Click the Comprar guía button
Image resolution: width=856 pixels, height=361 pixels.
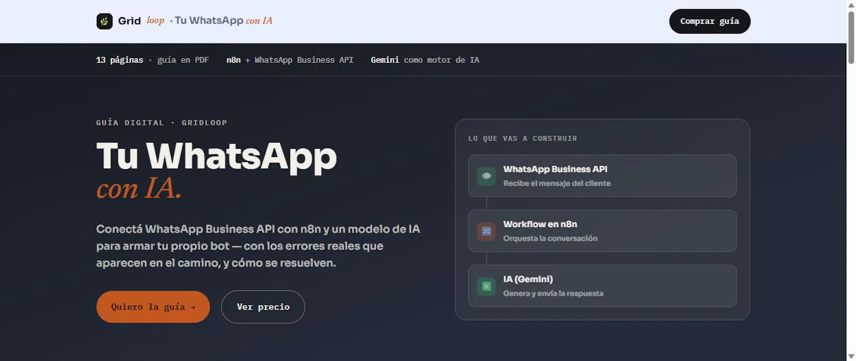[709, 21]
